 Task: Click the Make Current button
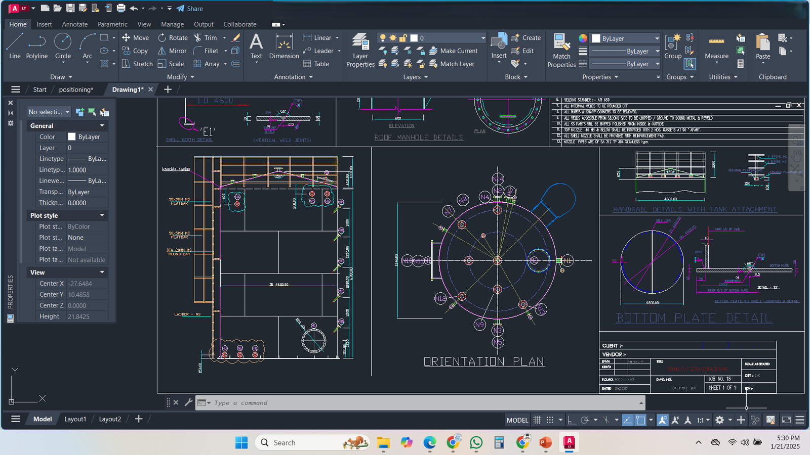point(454,51)
